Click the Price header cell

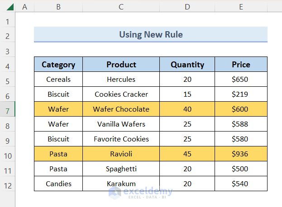(241, 65)
